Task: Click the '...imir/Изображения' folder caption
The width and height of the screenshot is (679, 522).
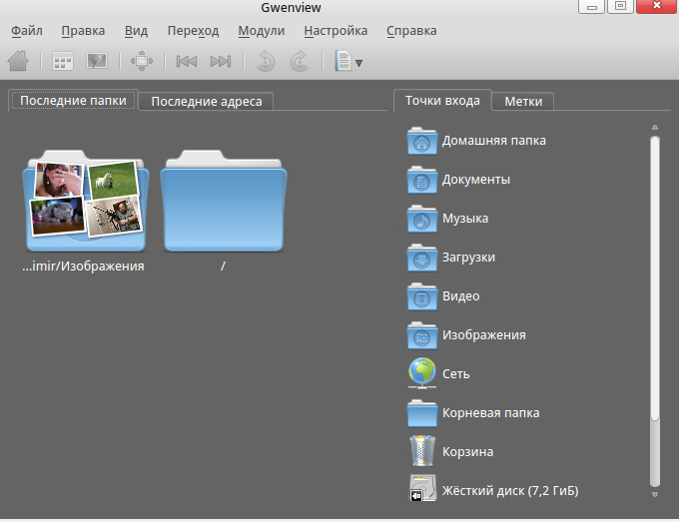Action: click(x=83, y=265)
